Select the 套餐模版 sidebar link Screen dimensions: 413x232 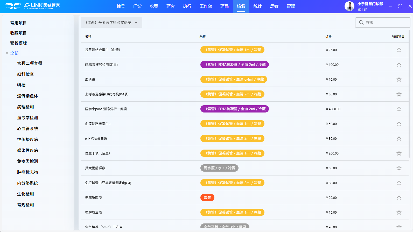[18, 43]
